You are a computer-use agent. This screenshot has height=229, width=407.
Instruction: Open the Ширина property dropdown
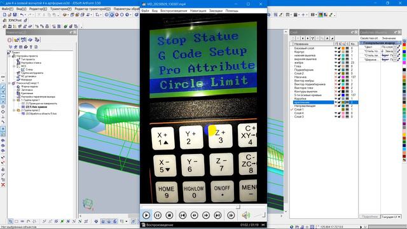point(395,59)
